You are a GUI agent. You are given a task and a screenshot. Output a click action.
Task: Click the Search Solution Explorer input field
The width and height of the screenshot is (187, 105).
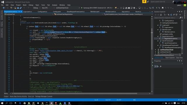pos(167,18)
